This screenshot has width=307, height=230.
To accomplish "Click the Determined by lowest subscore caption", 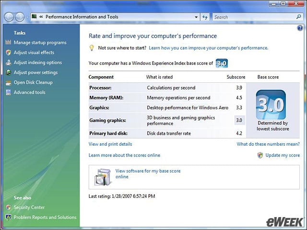I will click(x=273, y=126).
